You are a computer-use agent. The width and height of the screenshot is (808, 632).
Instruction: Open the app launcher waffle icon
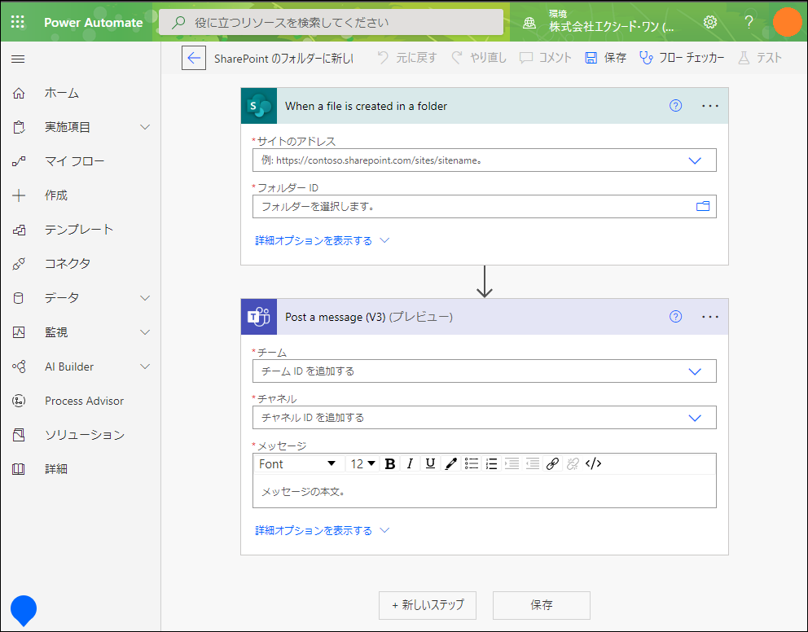(18, 22)
